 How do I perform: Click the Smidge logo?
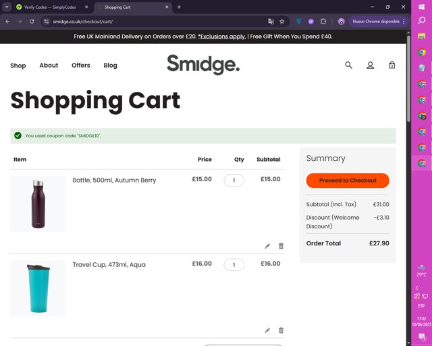click(203, 65)
